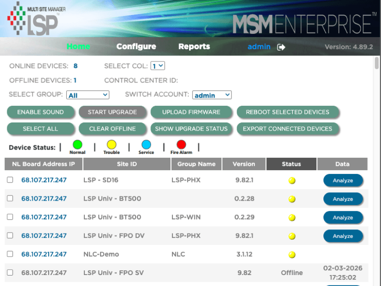The height and width of the screenshot is (286, 381).
Task: Open IP link for version 0.2.28 row
Action: pyautogui.click(x=44, y=198)
